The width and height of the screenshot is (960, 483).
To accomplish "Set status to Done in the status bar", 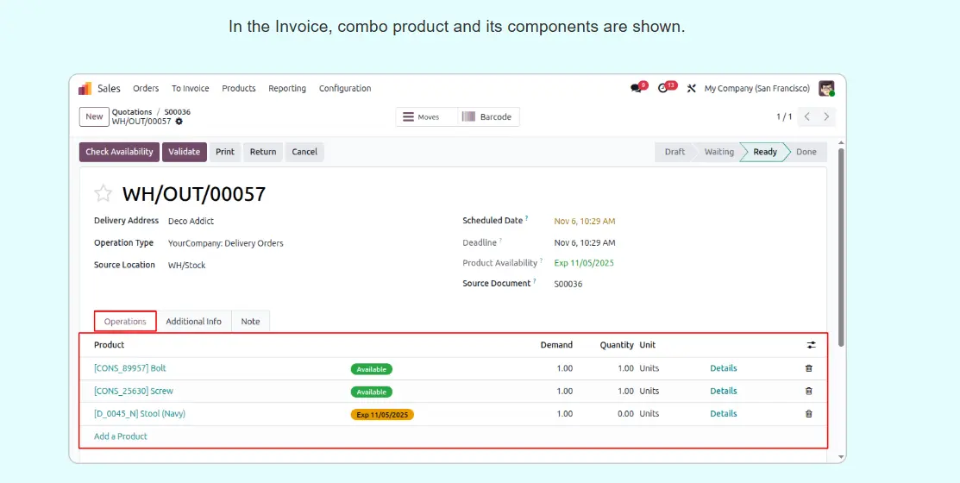I will (806, 152).
